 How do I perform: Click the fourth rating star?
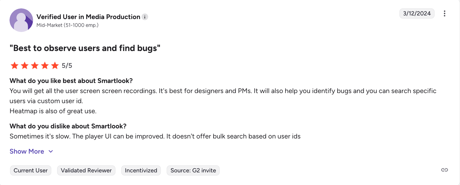(x=45, y=66)
